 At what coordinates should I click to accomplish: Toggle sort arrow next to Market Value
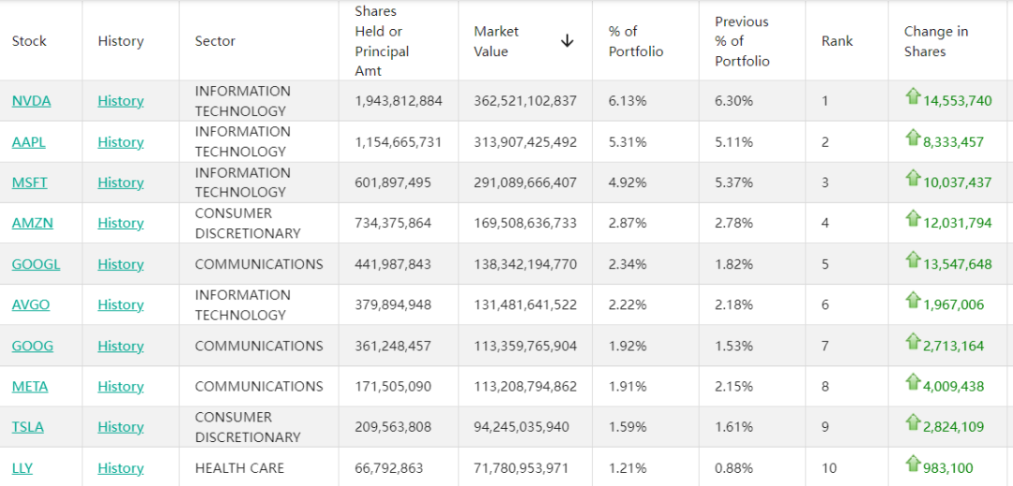point(567,41)
